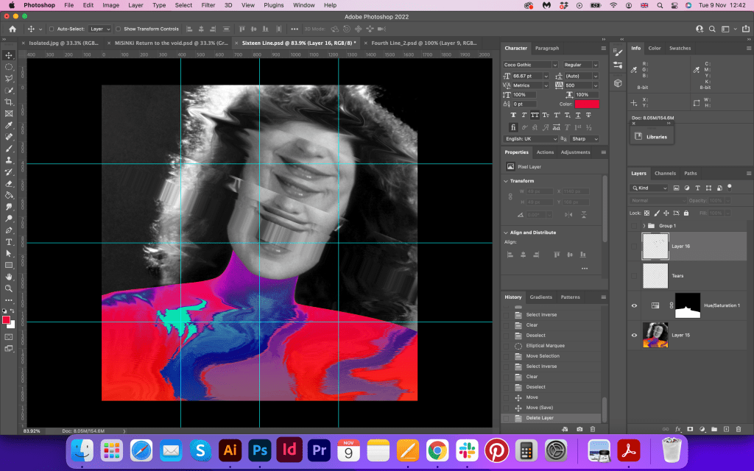Pick the Horizontal Type tool
Image resolution: width=754 pixels, height=471 pixels.
click(x=9, y=241)
